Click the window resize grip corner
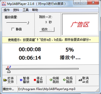The width and height of the screenshot is (101, 94). [97, 90]
